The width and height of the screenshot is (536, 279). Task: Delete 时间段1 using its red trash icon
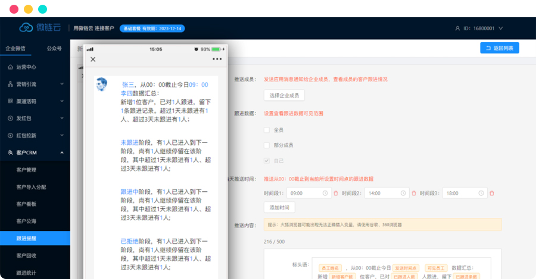[x=335, y=193]
